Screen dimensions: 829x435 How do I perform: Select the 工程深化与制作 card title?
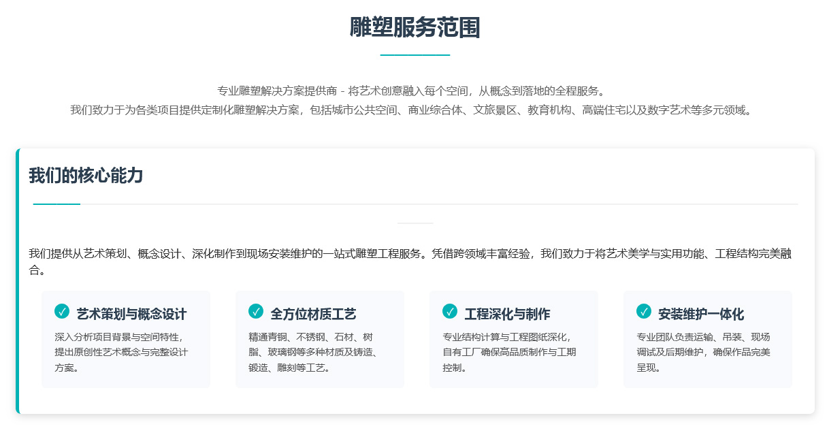click(507, 315)
